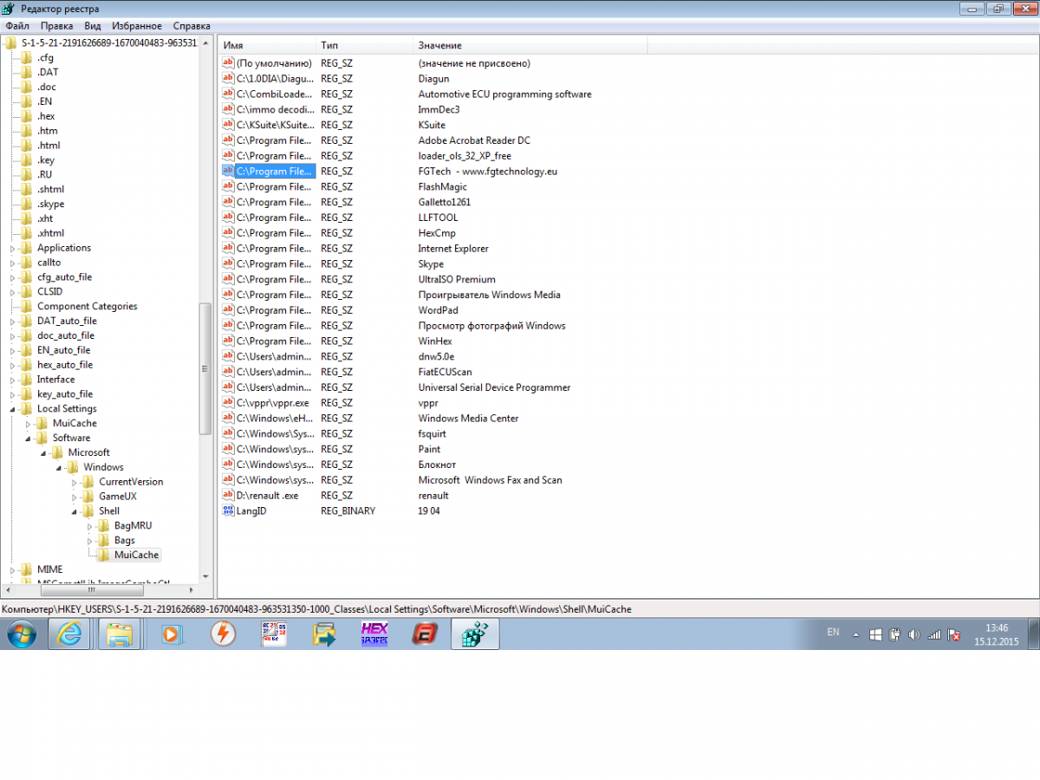This screenshot has height=780, width=1040.
Task: Click the folder icon of .skype key
Action: [x=28, y=204]
